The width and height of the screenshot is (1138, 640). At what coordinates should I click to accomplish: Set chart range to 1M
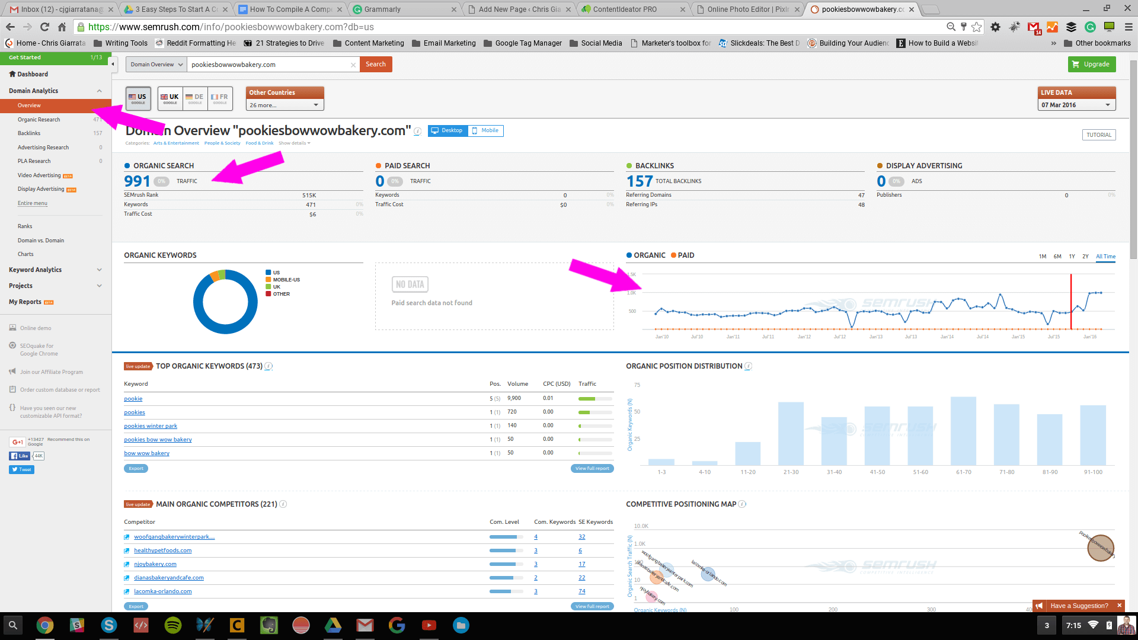(x=1042, y=257)
